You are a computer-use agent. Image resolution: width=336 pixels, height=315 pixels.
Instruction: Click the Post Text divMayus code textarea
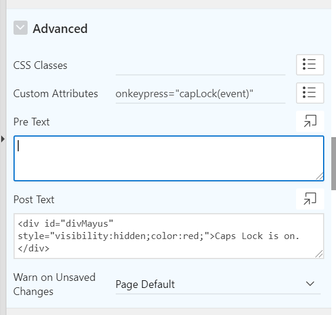(169, 236)
